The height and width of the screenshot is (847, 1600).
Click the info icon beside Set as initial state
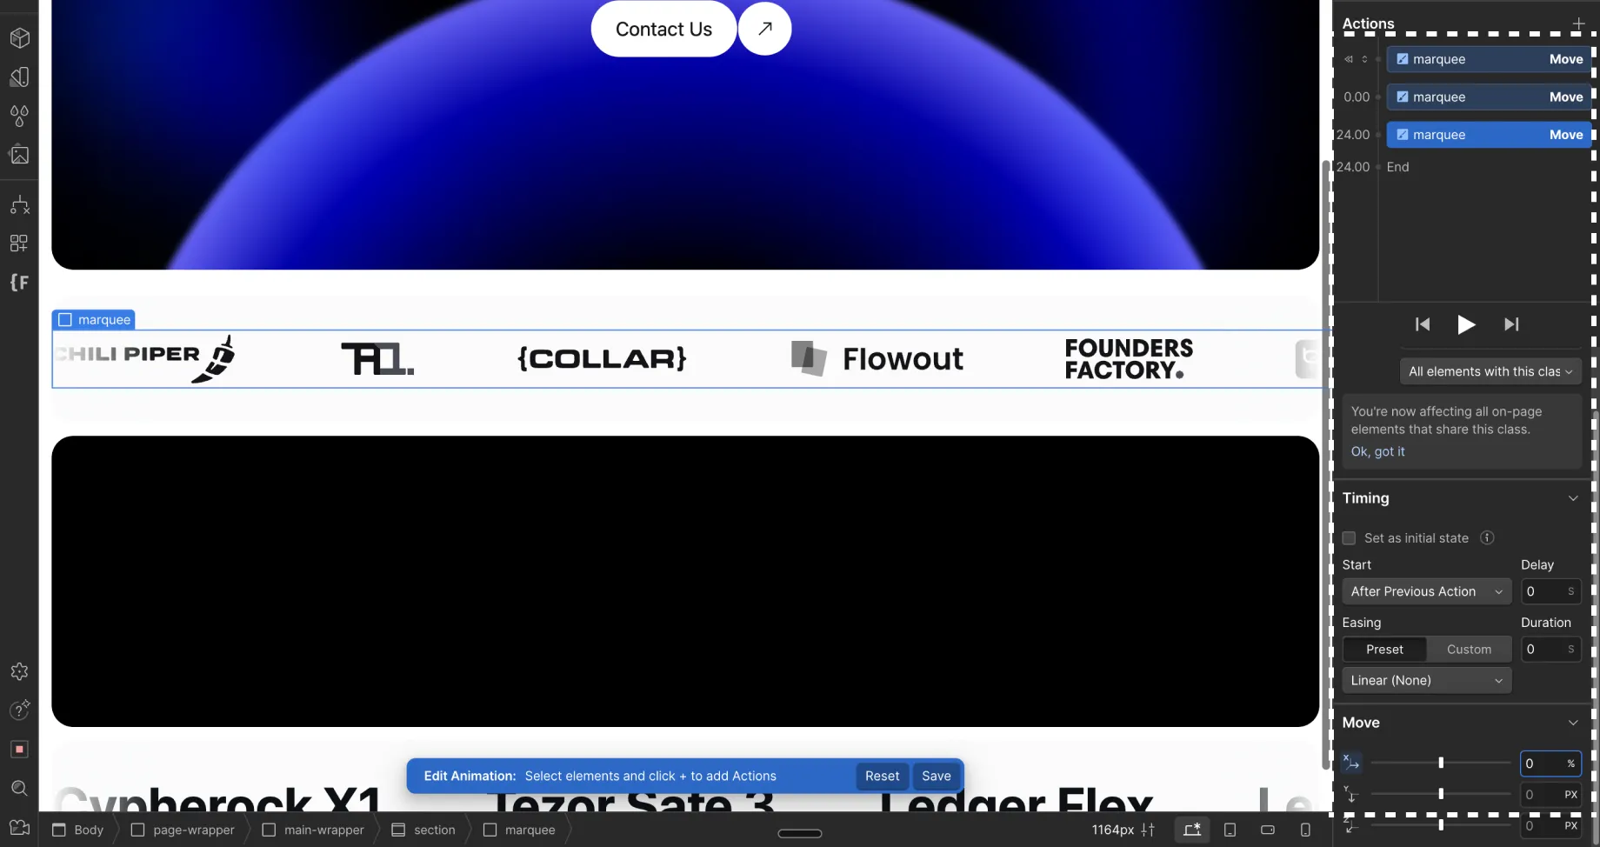pos(1487,537)
